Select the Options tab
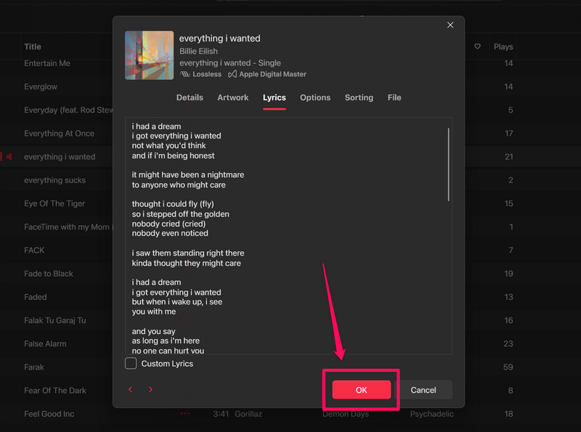 (315, 97)
